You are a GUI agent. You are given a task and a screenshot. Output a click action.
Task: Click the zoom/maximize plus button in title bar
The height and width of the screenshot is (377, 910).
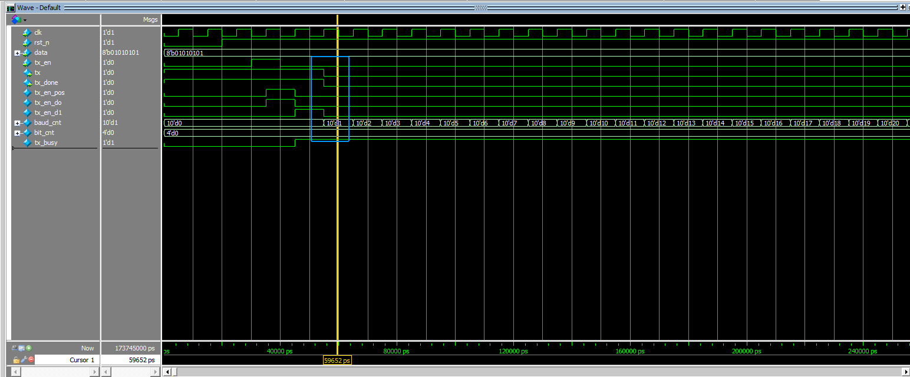tap(902, 7)
